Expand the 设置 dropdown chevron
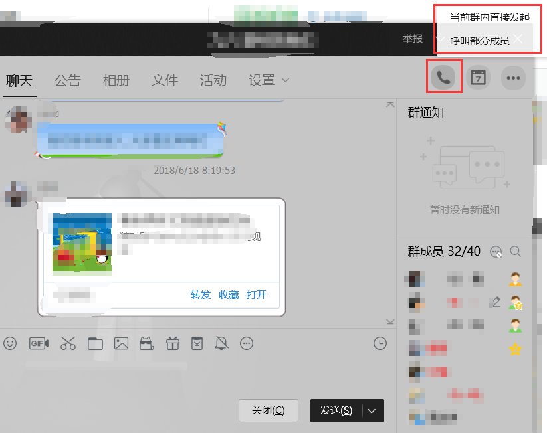Screen dimensions: 547x433 point(286,79)
